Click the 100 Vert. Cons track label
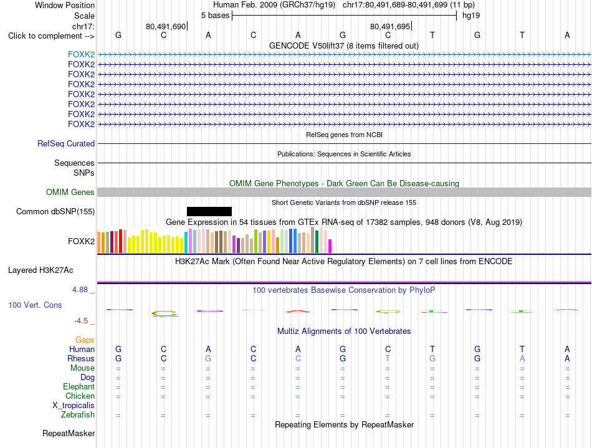This screenshot has width=592, height=448. (x=35, y=305)
